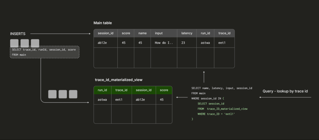The image size is (319, 140).
Task: Click the middle gray block under INSERTS
Action: [x=25, y=43]
